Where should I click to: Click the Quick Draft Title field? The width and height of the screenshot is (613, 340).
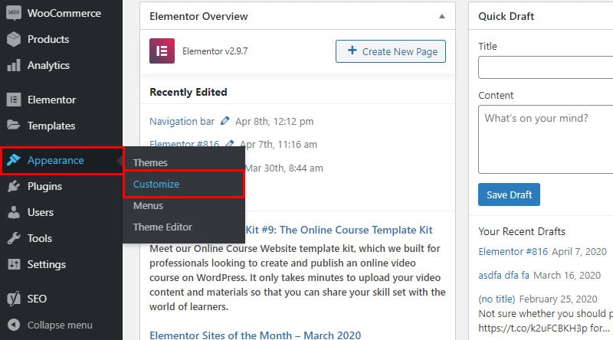coord(546,67)
